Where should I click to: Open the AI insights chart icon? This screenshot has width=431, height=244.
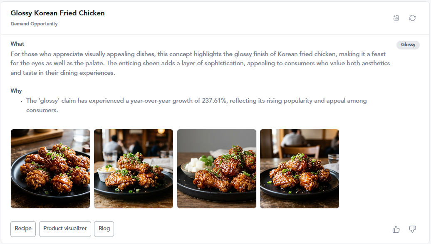pos(396,18)
